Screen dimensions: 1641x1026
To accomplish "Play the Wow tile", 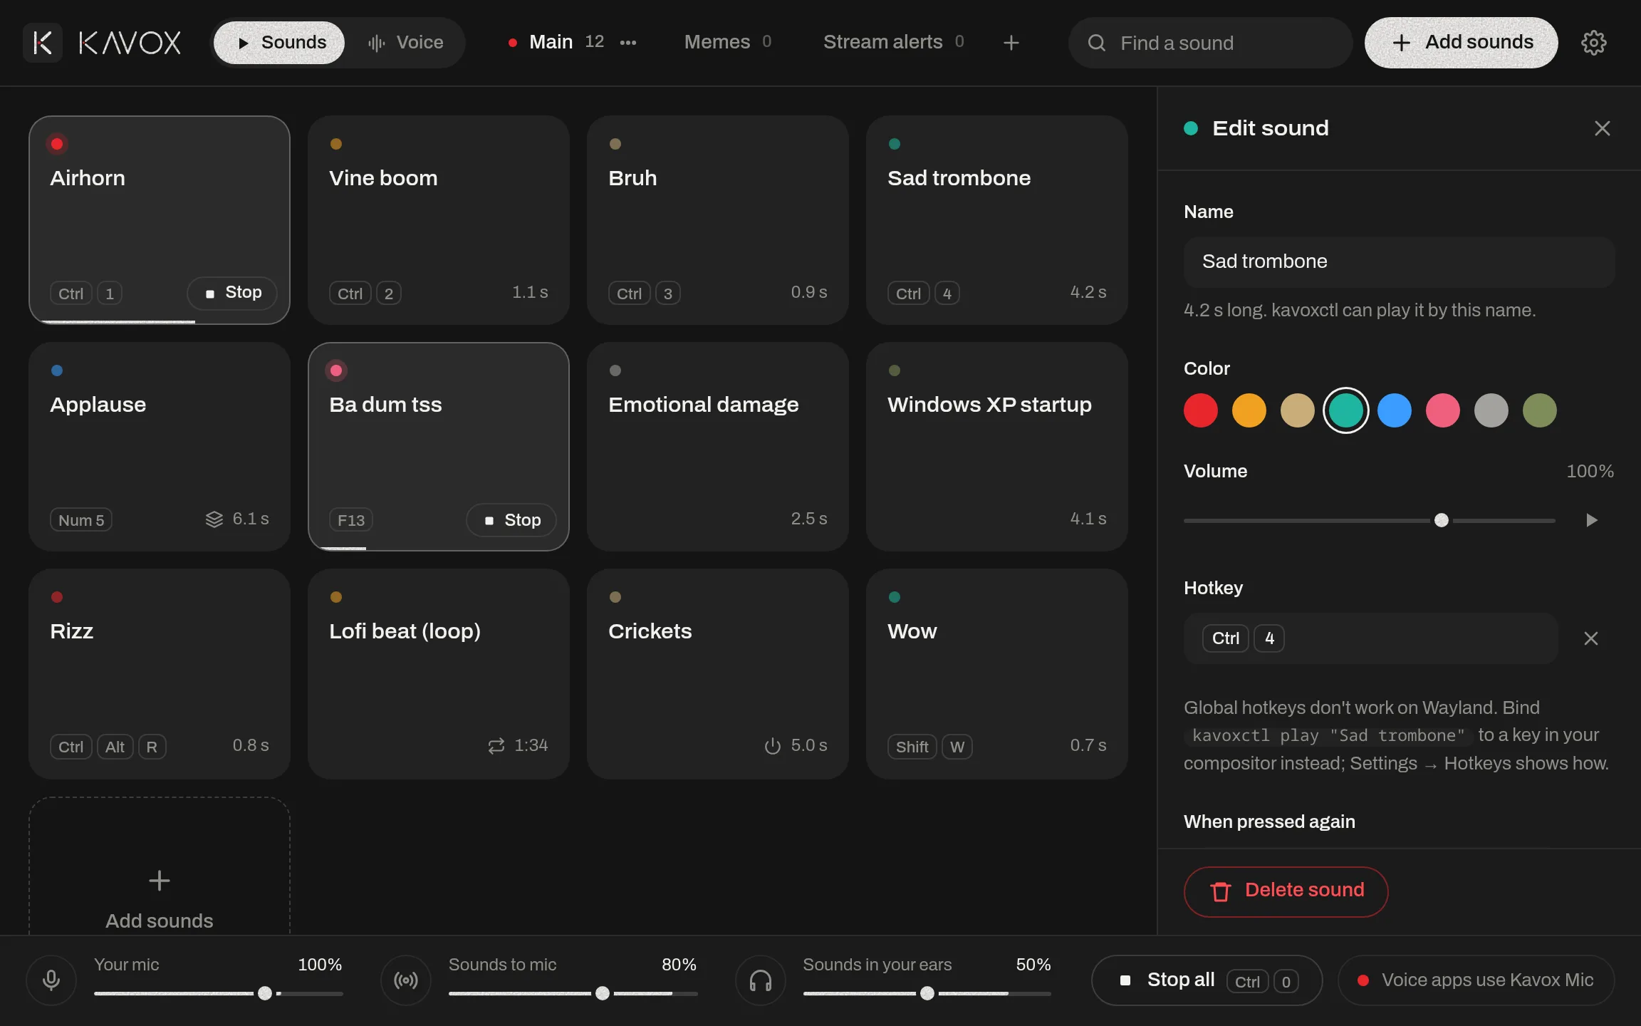I will point(997,673).
